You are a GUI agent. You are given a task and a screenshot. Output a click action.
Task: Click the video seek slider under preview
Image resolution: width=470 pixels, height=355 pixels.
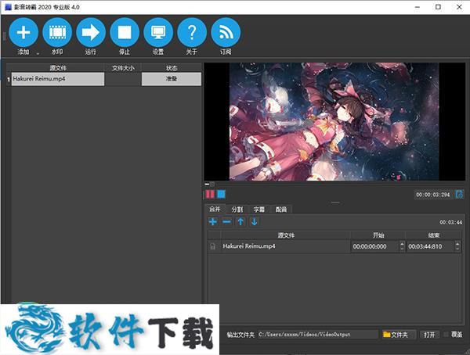[x=334, y=184]
